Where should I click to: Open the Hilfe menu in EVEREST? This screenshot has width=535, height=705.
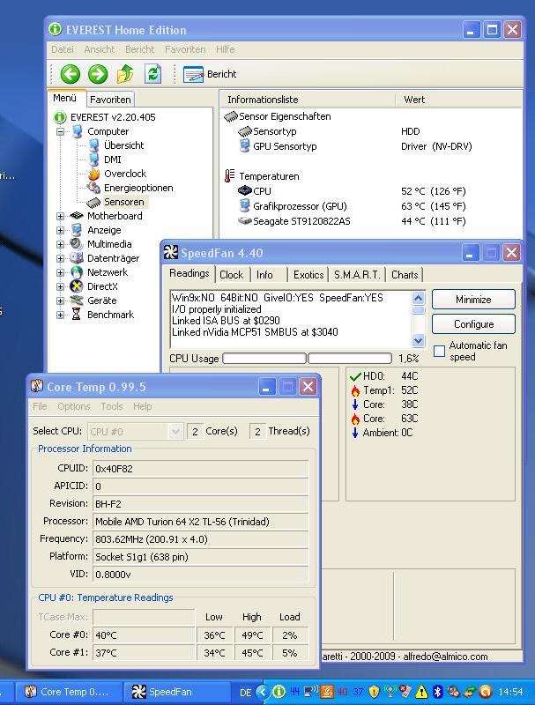225,49
